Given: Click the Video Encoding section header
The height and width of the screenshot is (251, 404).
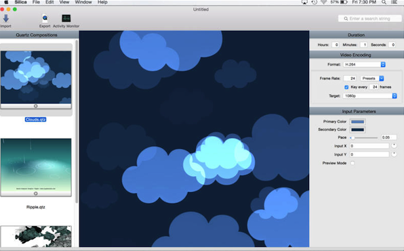Looking at the screenshot, I should click(357, 55).
